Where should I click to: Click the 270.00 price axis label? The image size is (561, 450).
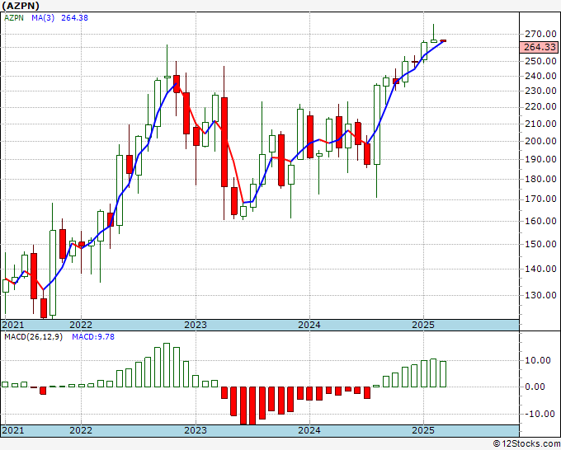[x=540, y=35]
